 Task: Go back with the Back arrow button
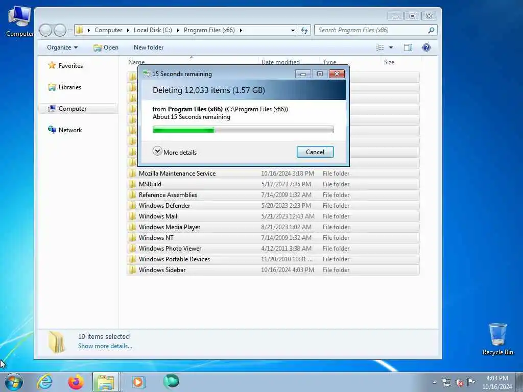[x=45, y=30]
